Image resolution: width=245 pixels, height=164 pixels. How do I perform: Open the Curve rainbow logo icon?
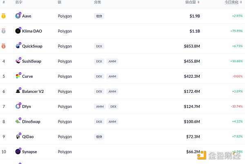point(18,76)
